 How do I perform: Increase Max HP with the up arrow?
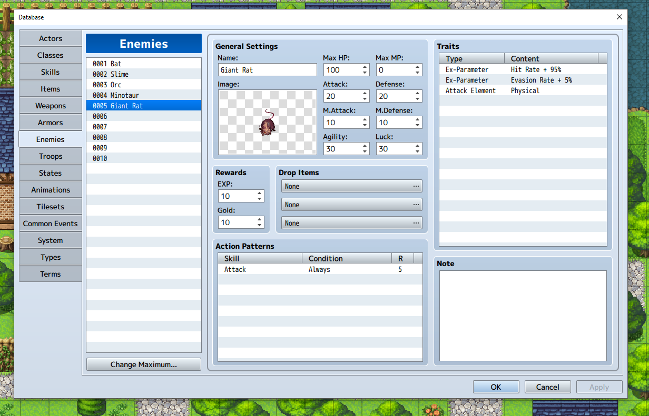[365, 67]
